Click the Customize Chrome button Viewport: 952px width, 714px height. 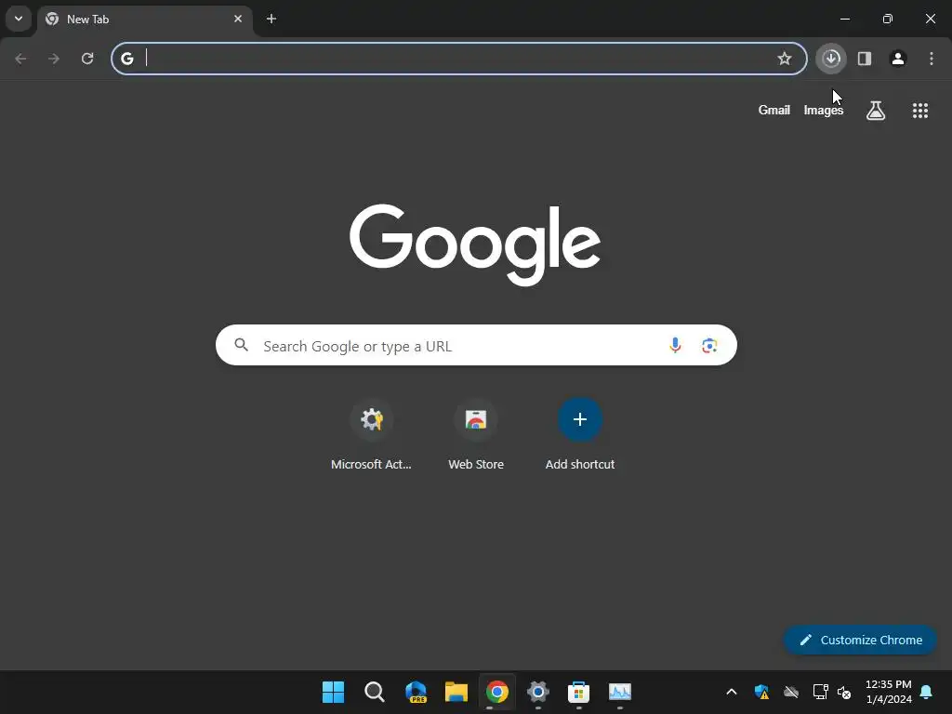pyautogui.click(x=860, y=640)
